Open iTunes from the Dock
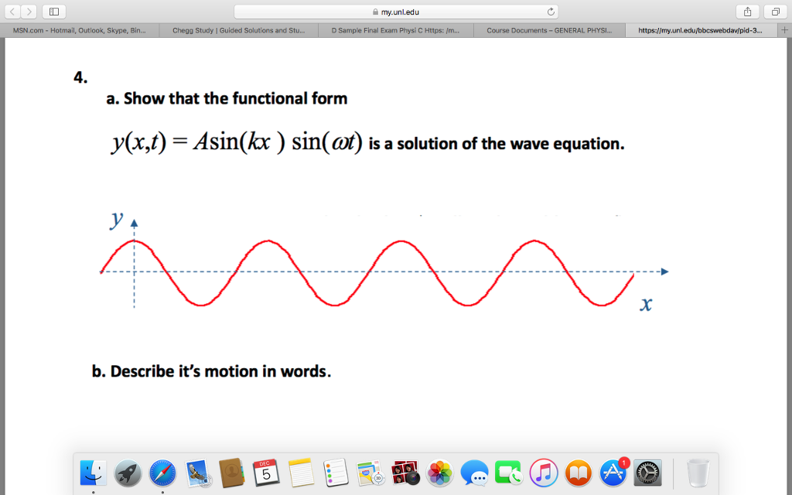The image size is (792, 495). click(543, 473)
